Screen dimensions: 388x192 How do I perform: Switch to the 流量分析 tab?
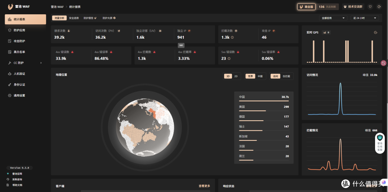point(59,18)
